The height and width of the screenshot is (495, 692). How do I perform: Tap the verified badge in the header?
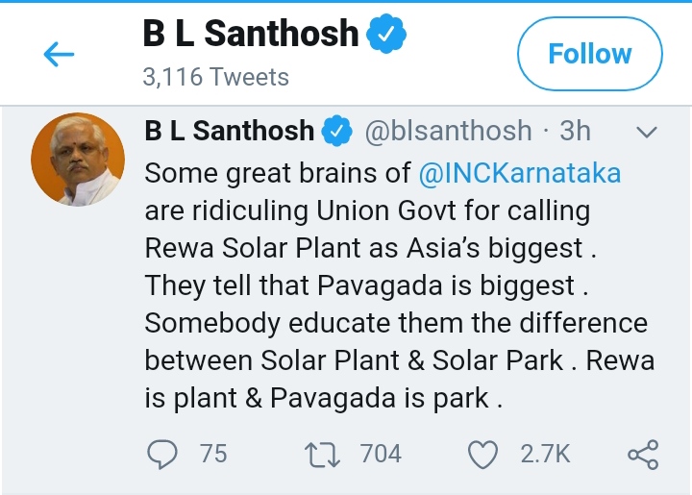[388, 36]
